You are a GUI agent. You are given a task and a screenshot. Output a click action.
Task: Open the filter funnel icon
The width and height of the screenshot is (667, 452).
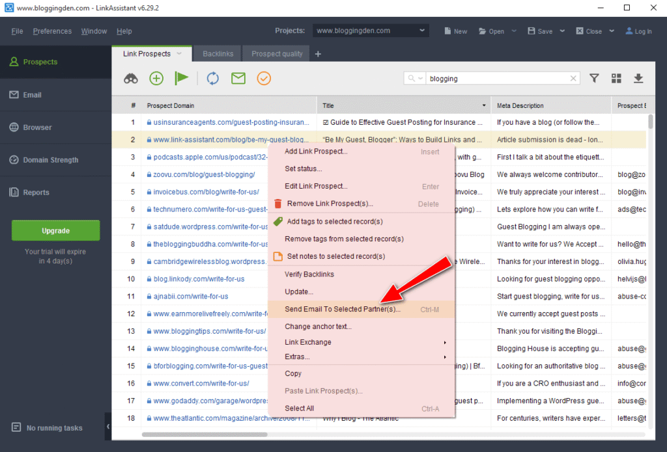(594, 78)
